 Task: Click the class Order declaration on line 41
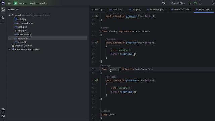click(x=108, y=115)
